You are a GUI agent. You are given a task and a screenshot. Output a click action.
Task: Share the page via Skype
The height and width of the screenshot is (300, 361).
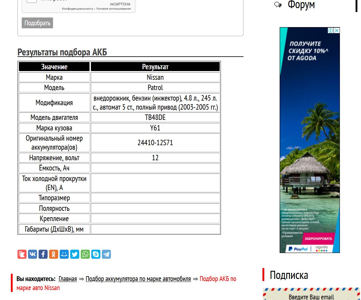tap(96, 254)
